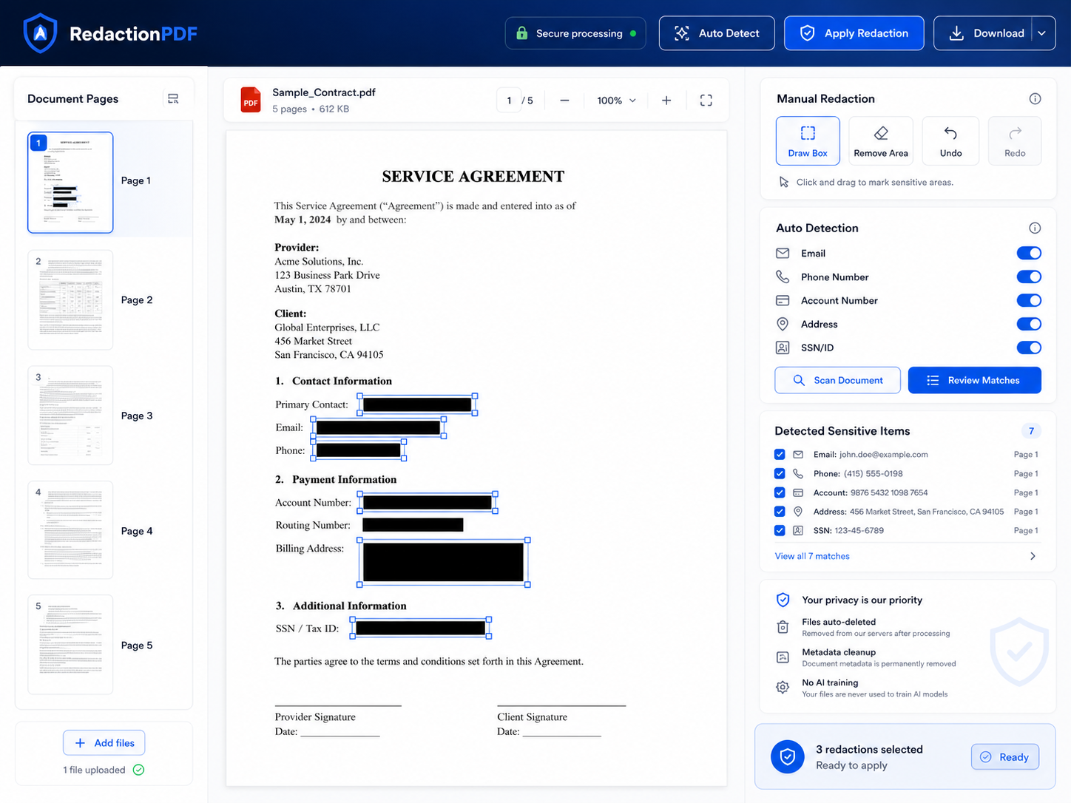Click the No AI training gear icon

[783, 687]
